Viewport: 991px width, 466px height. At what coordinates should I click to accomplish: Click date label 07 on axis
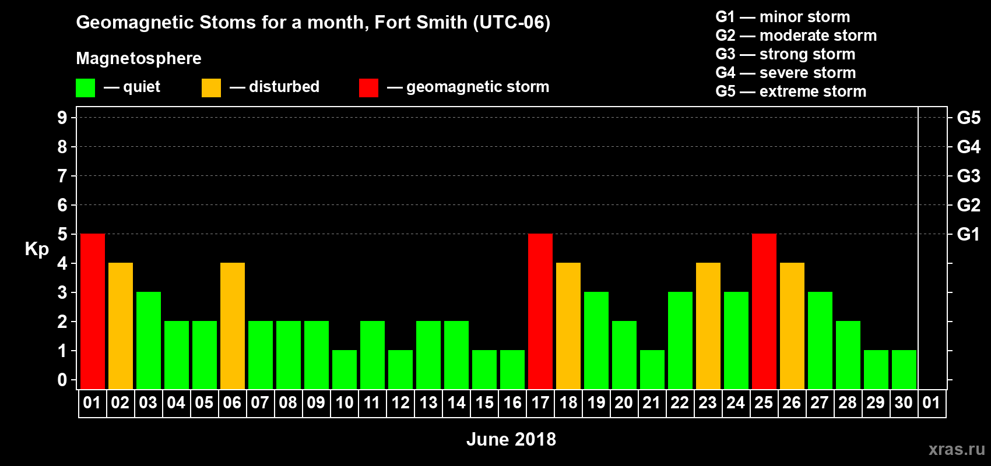tap(260, 403)
